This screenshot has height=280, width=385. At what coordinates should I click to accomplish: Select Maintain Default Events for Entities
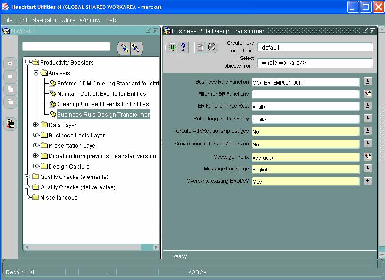coord(101,94)
